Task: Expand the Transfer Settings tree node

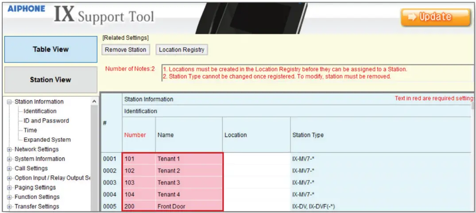Action: click(9, 207)
